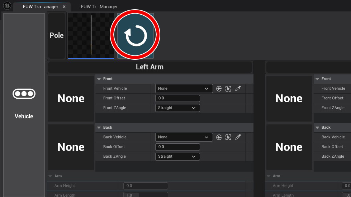Pick Left Arm Front Vehicle with eyedropper
351x197 pixels.
(238, 89)
